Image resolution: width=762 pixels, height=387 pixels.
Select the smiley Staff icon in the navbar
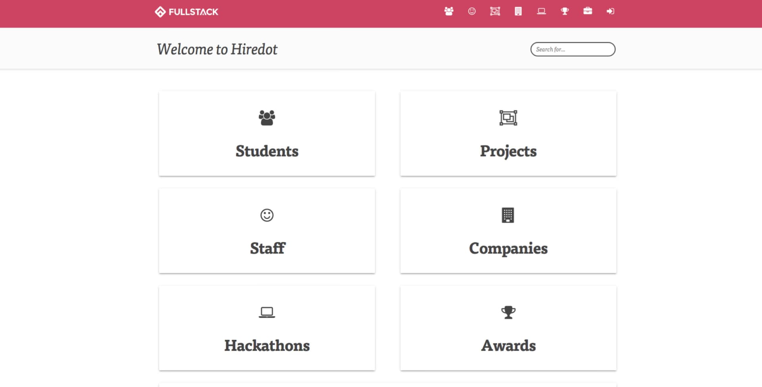(471, 11)
